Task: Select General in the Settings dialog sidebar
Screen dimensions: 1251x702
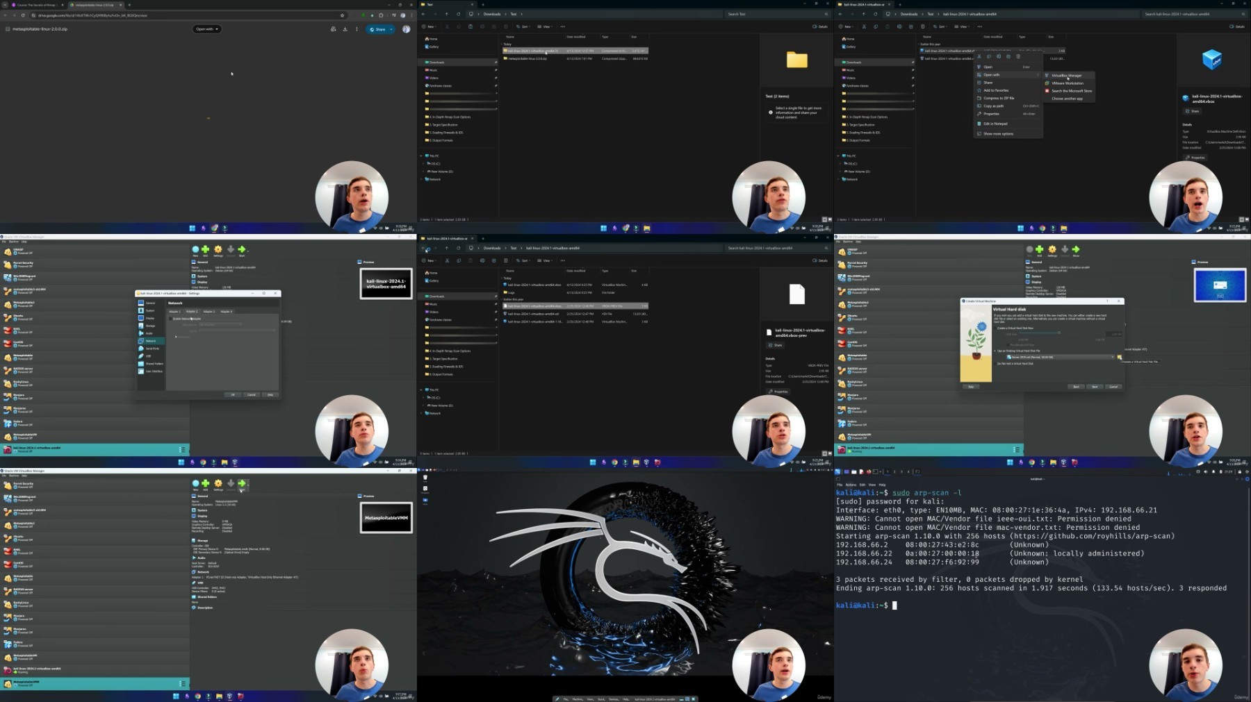Action: click(x=150, y=303)
